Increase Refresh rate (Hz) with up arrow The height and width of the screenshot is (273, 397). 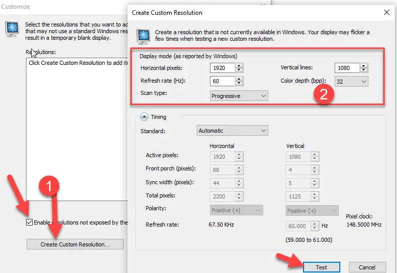click(x=239, y=79)
